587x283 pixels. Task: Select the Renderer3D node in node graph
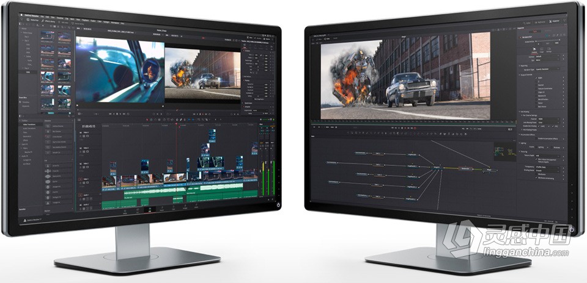[465, 169]
